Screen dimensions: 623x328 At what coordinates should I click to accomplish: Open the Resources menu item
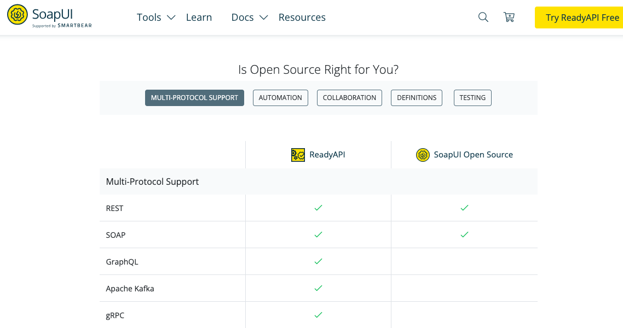coord(302,17)
